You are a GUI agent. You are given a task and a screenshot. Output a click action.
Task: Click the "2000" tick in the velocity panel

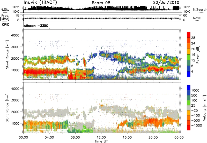[x=15, y=112]
